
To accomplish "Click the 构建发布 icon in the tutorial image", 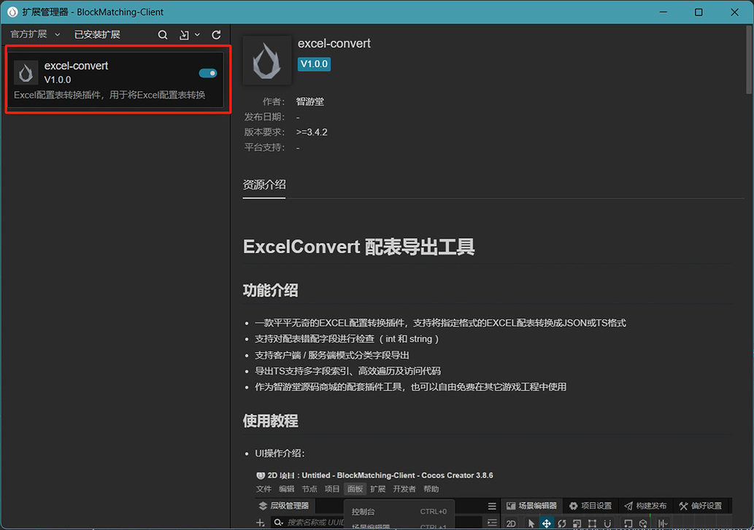I will (x=627, y=505).
